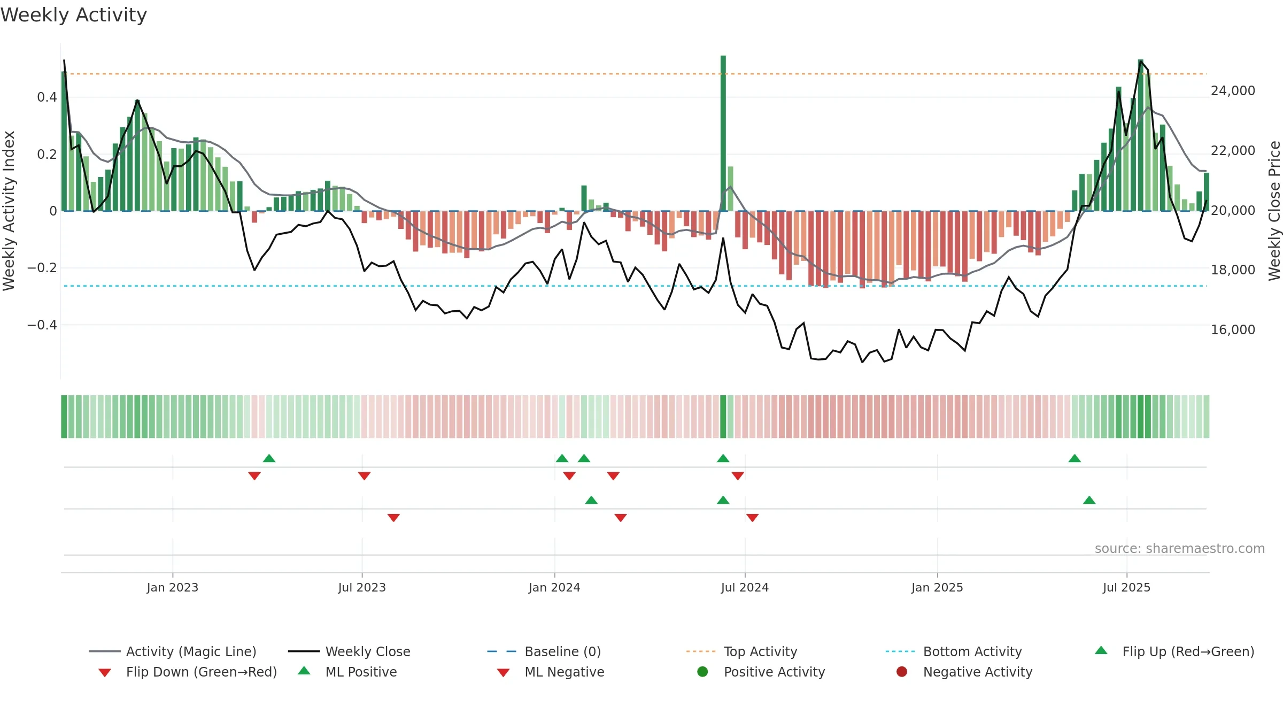The height and width of the screenshot is (722, 1283).
Task: Click the 20,000 price axis label
Action: pyautogui.click(x=1233, y=211)
